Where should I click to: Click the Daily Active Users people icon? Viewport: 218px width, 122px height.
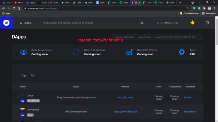point(24,52)
